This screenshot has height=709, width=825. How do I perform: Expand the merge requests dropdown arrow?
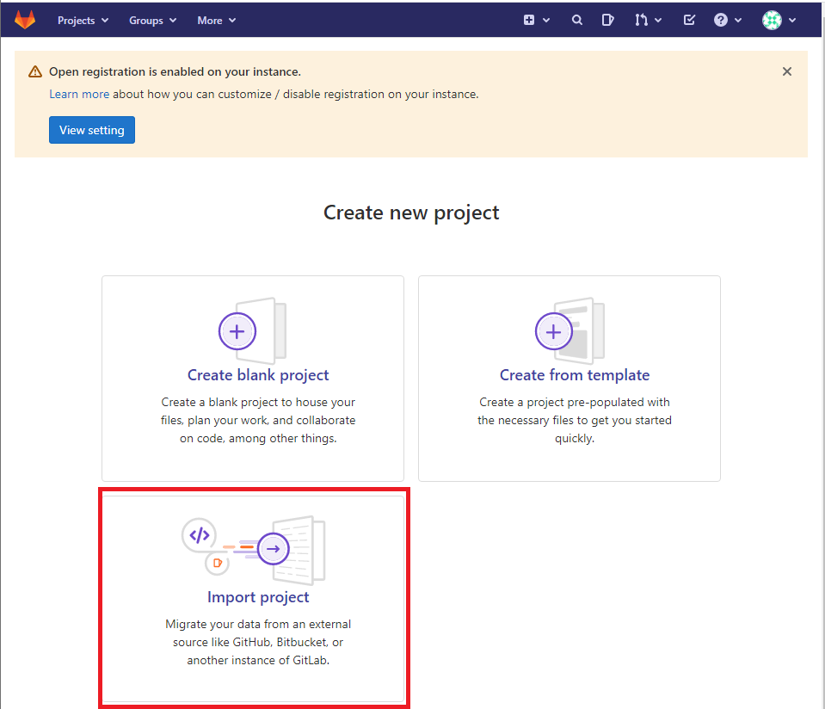658,21
